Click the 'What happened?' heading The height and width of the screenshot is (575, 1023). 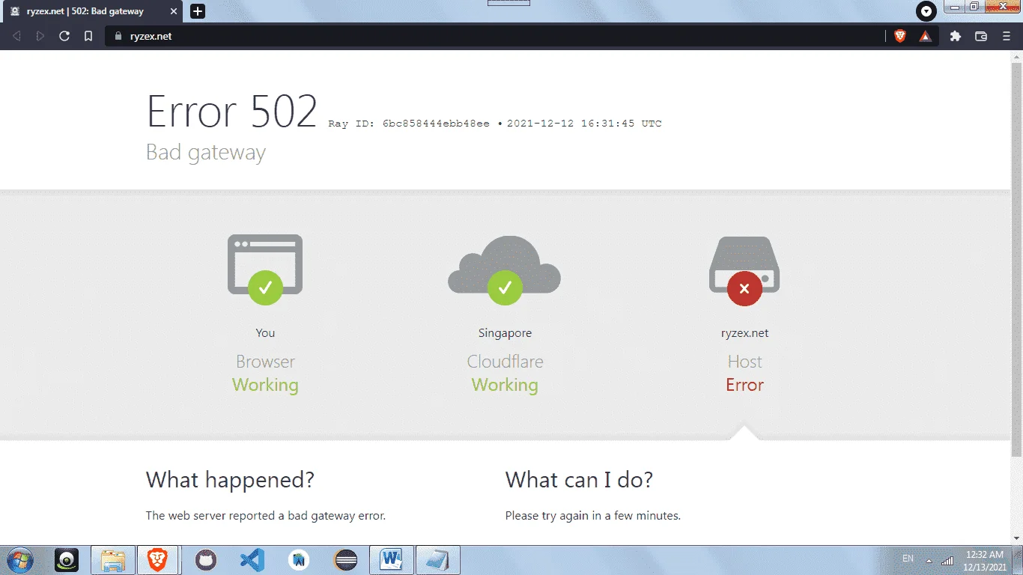coord(230,480)
